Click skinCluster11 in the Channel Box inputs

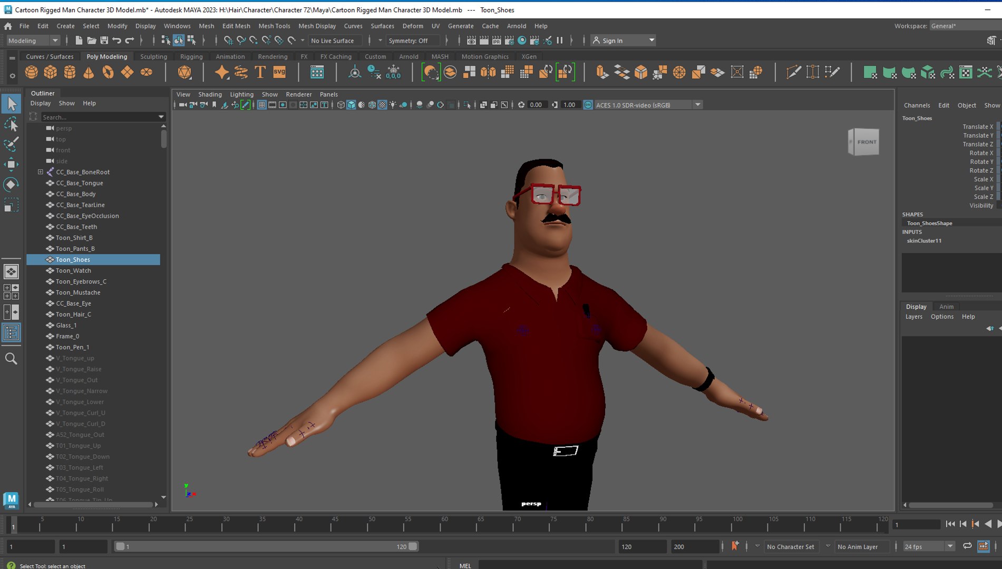[x=923, y=241]
